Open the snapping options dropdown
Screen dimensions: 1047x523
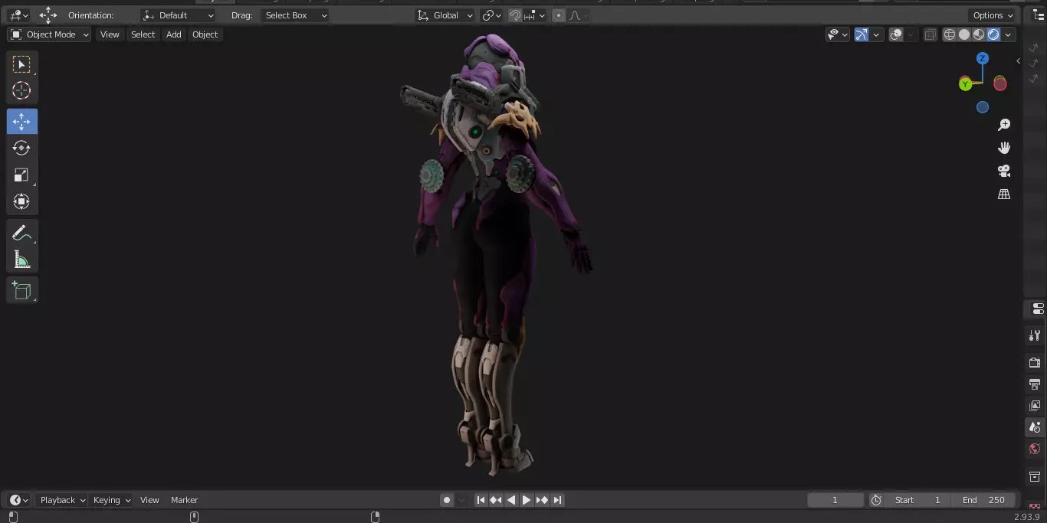pos(534,15)
